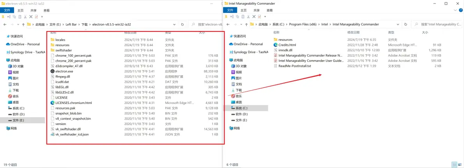
Task: Open quick access toolbar dropdown in Intel window
Action: click(265, 17)
